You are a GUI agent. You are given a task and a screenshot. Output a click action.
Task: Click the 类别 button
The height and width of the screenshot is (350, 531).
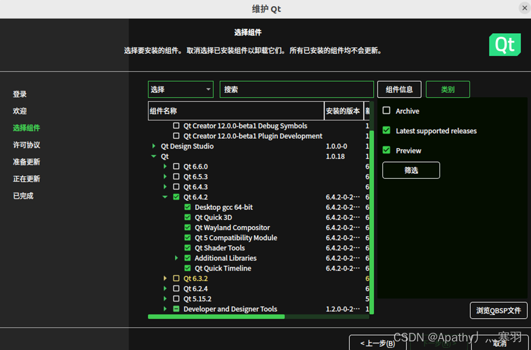[x=448, y=90]
